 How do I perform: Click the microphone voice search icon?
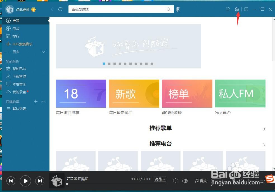point(178,9)
